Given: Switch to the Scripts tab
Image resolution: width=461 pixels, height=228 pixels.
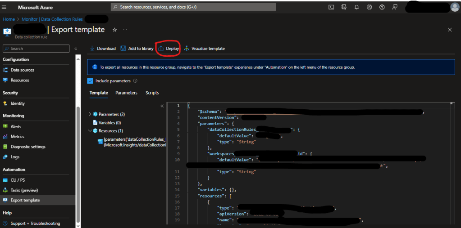Looking at the screenshot, I should coord(152,93).
